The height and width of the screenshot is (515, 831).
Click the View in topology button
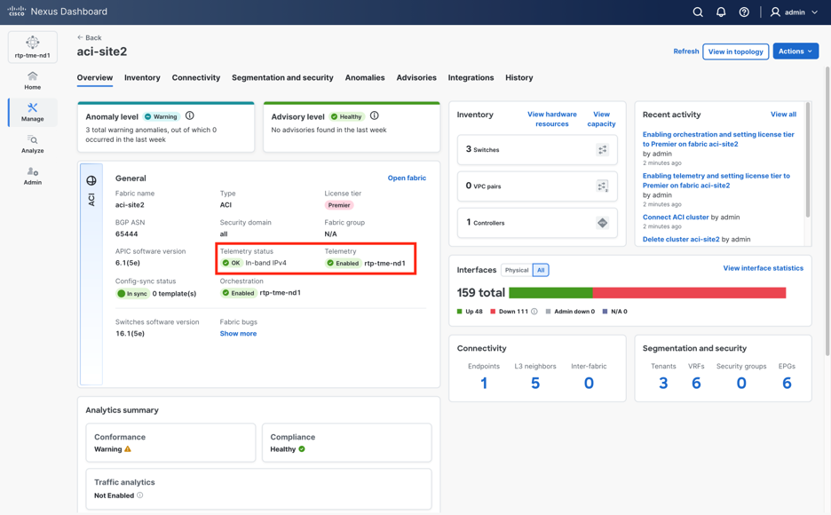[x=736, y=51]
